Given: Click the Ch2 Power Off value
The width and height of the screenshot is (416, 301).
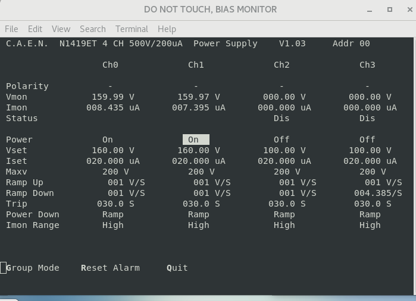Looking at the screenshot, I should 281,140.
